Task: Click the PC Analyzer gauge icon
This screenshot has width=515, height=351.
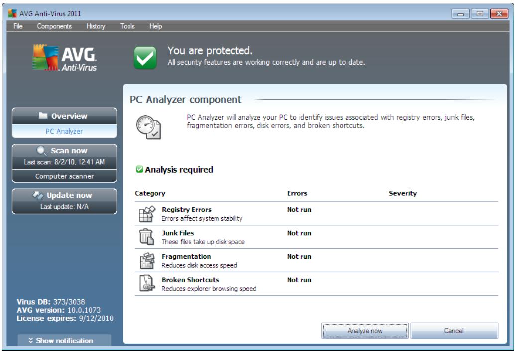Action: [x=148, y=127]
